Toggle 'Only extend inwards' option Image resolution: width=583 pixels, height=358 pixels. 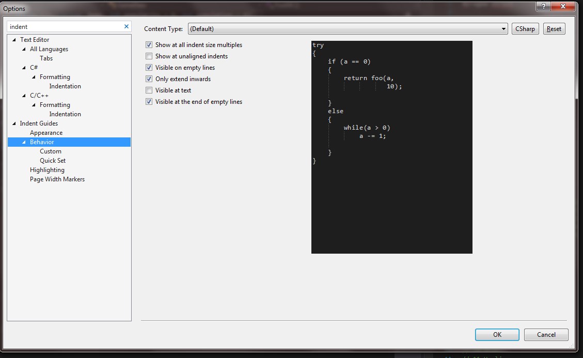tap(149, 79)
